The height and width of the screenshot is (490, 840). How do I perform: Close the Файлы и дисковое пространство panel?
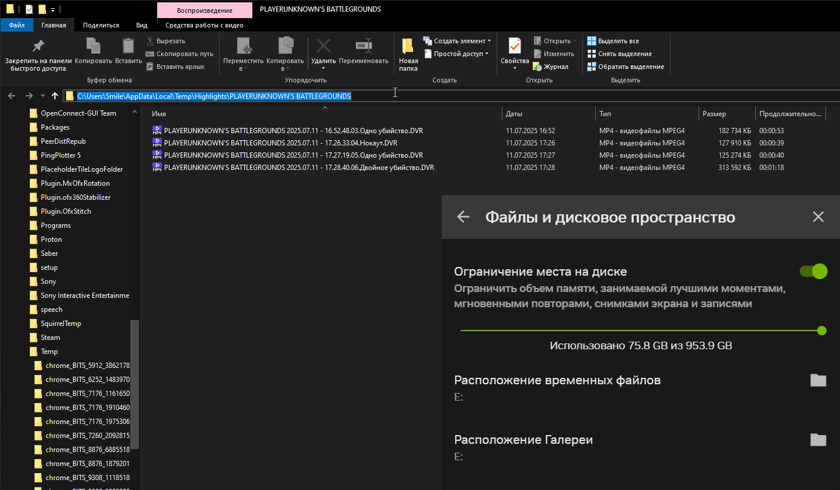tap(818, 217)
